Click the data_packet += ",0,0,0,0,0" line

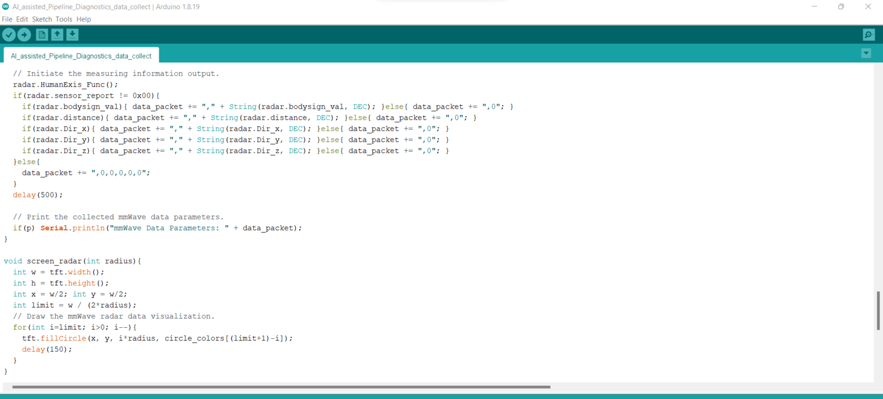pyautogui.click(x=86, y=173)
